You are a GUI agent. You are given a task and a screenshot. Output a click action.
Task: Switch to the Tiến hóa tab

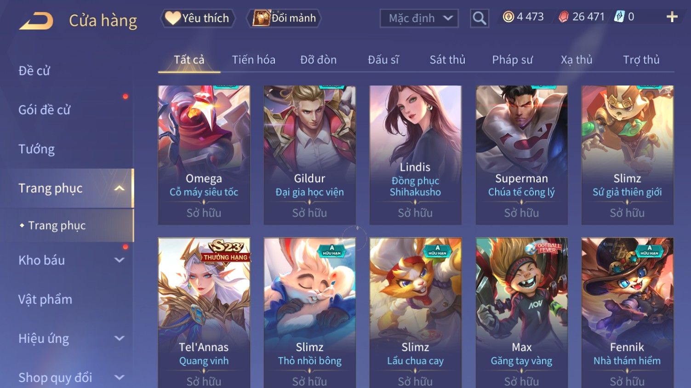(253, 60)
